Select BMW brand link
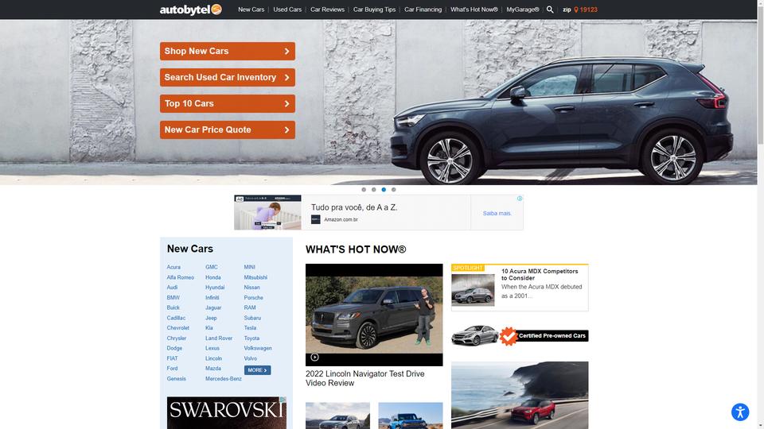This screenshot has width=764, height=429. (x=173, y=298)
